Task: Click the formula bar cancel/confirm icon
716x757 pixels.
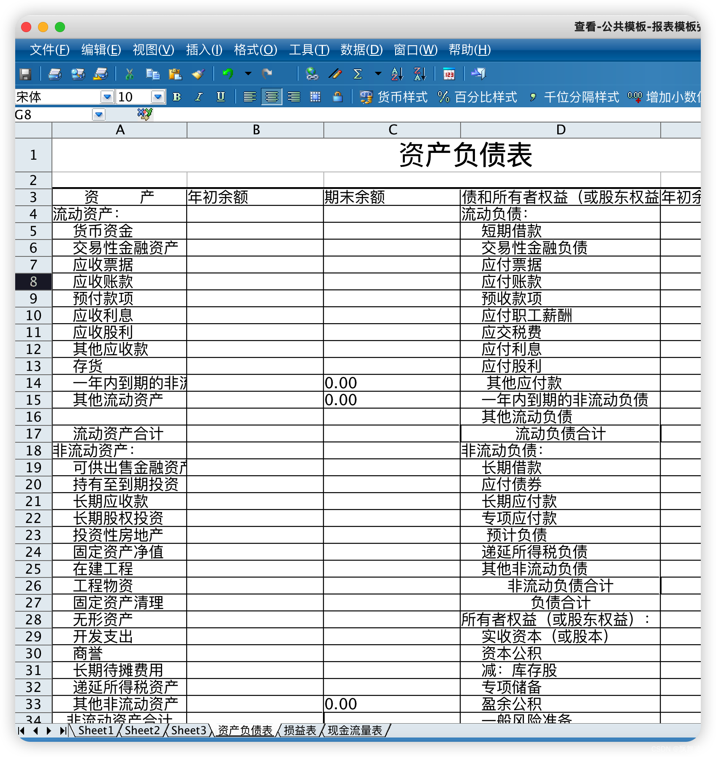Action: pyautogui.click(x=145, y=114)
